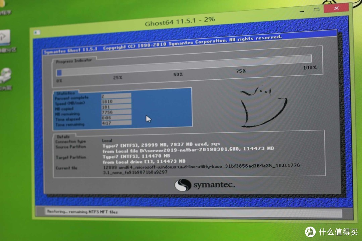This screenshot has height=241, width=362.
Task: Click the 25% progress marker label
Action: click(x=118, y=78)
